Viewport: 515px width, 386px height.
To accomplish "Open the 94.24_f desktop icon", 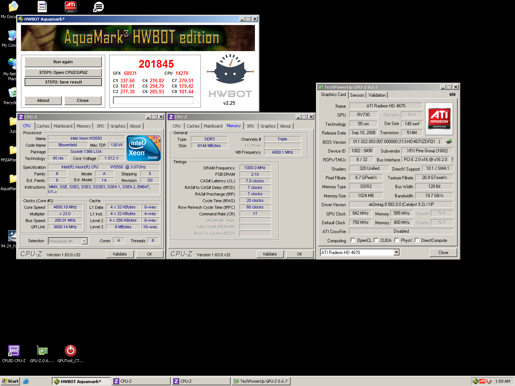I will pyautogui.click(x=12, y=236).
